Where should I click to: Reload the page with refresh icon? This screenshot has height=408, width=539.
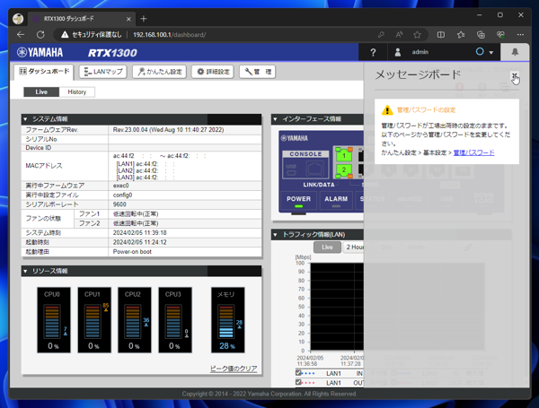(x=40, y=35)
